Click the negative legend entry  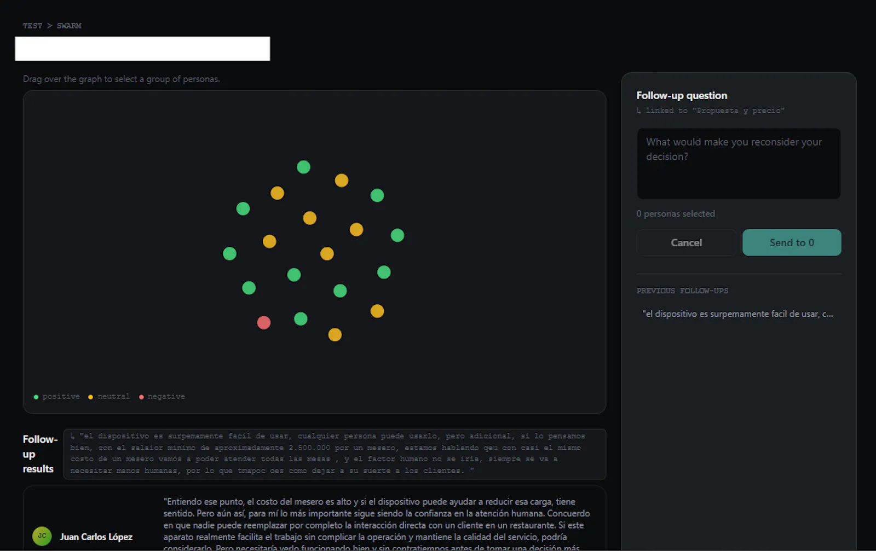click(162, 396)
